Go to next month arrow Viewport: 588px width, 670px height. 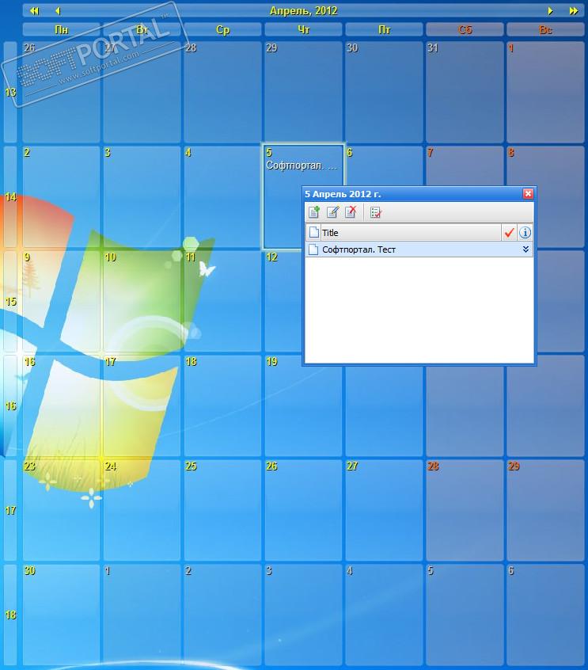coord(551,10)
